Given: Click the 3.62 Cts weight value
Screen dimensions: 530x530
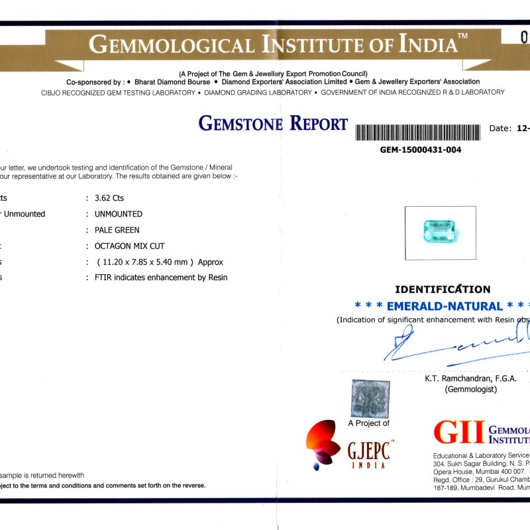Looking at the screenshot, I should pos(109,198).
